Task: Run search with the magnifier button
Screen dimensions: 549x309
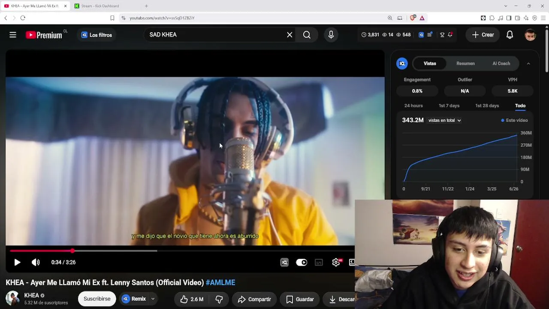Action: [307, 35]
